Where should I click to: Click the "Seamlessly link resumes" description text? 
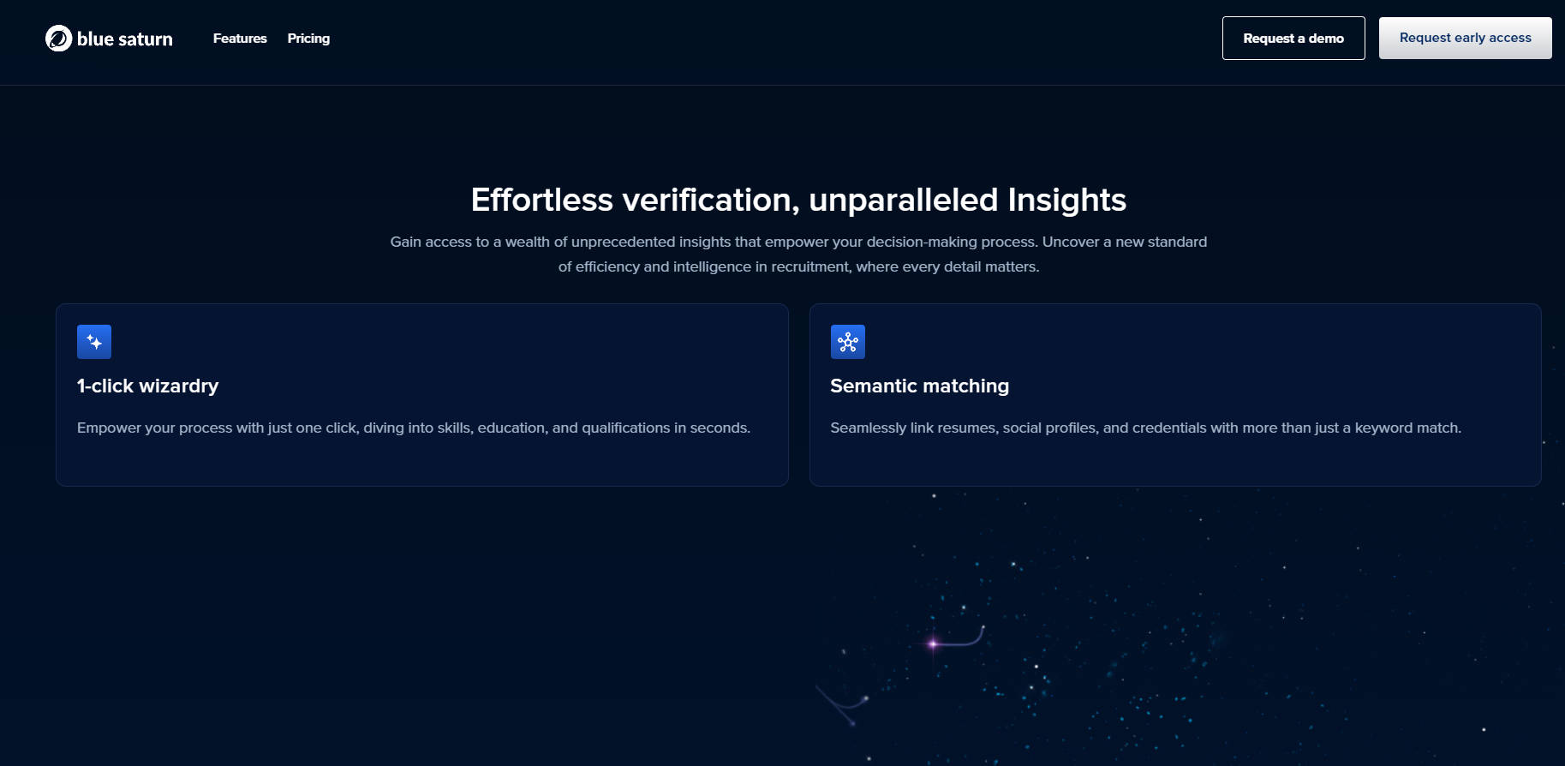point(1145,428)
